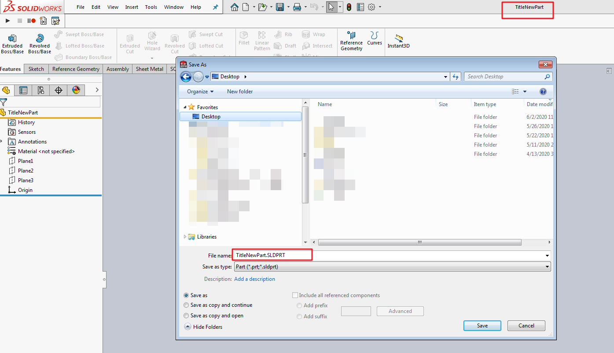The height and width of the screenshot is (353, 614).
Task: Start the Revolved Boss/Base tool
Action: (x=40, y=44)
